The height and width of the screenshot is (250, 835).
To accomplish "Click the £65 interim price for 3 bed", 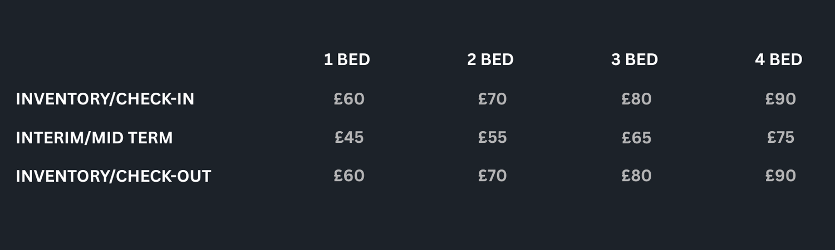I will (636, 138).
